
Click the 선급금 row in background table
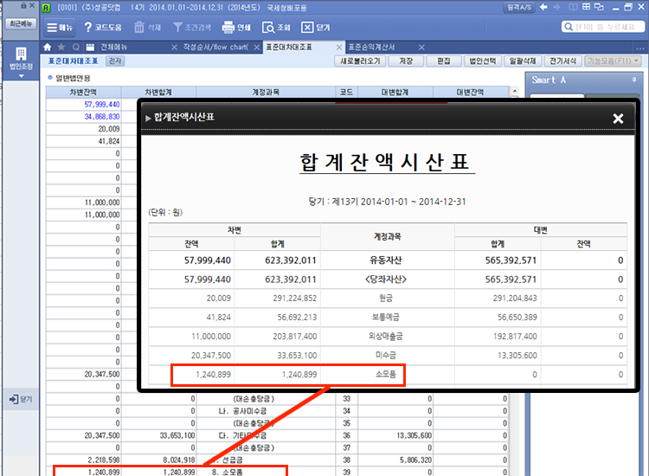tap(277, 460)
